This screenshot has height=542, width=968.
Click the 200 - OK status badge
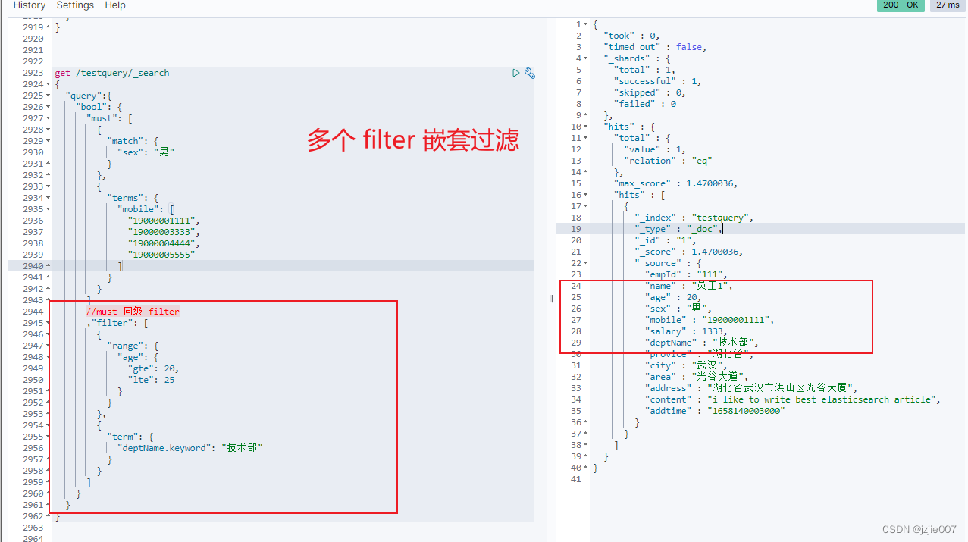[900, 5]
